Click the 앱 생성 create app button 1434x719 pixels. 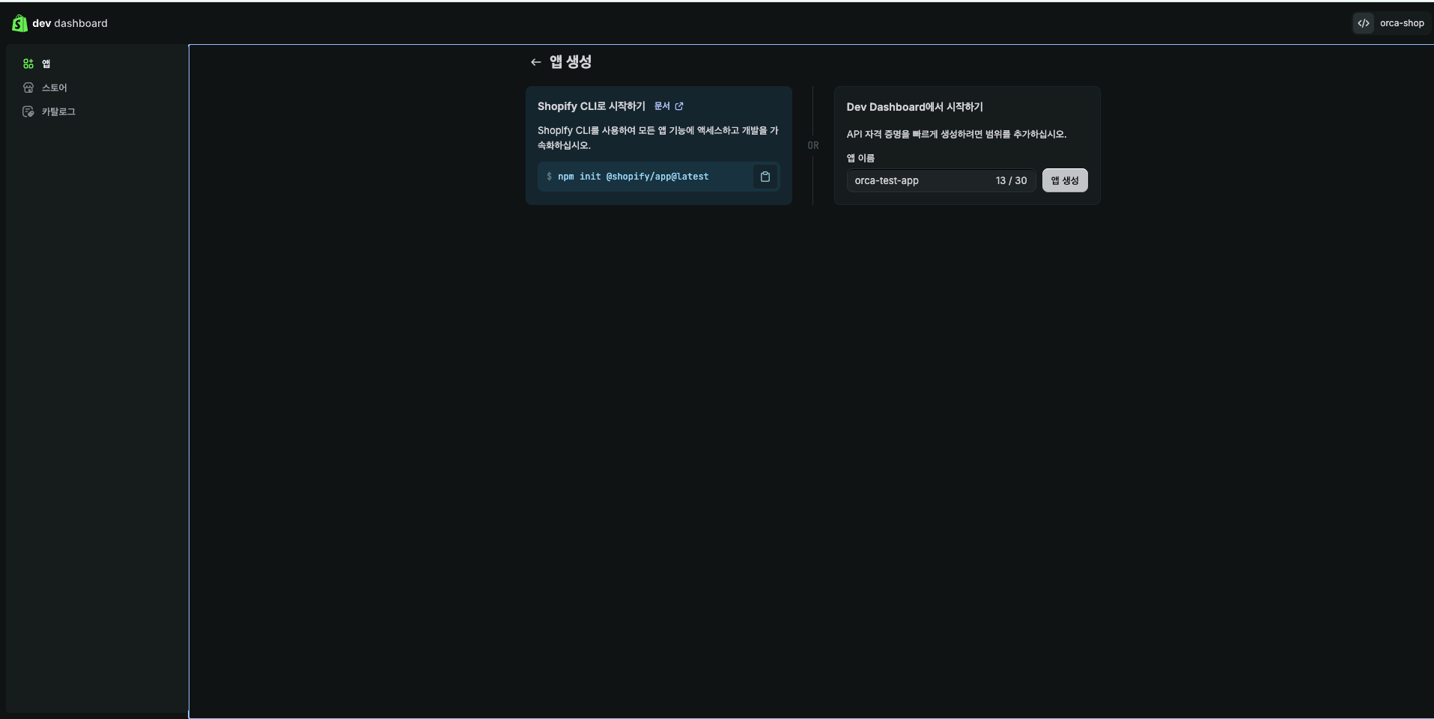[1065, 180]
